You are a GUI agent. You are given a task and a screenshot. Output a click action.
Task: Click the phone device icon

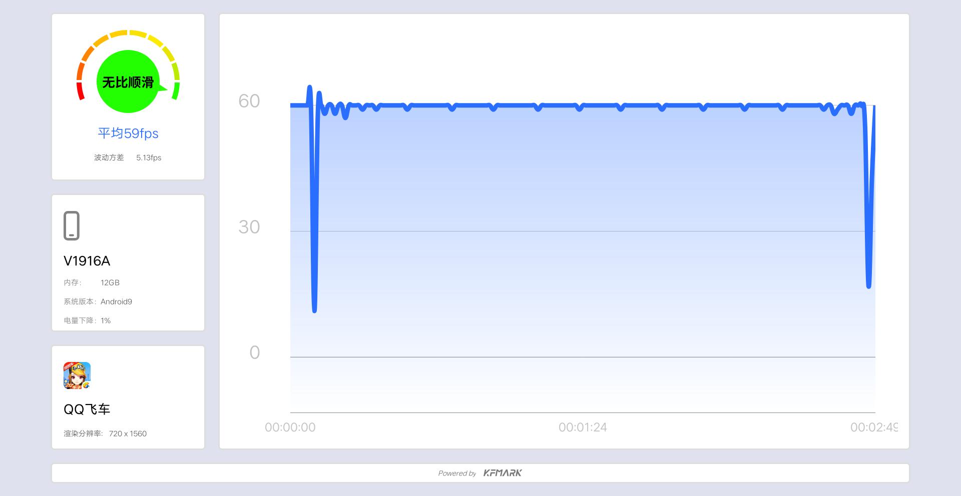tap(72, 225)
